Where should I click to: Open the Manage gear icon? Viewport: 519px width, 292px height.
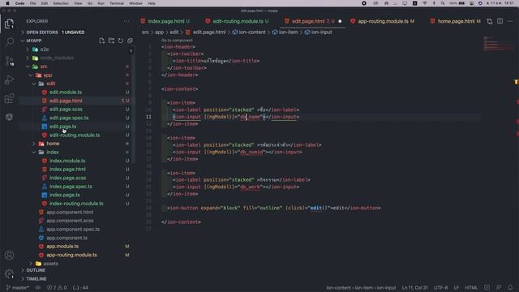pos(9,274)
